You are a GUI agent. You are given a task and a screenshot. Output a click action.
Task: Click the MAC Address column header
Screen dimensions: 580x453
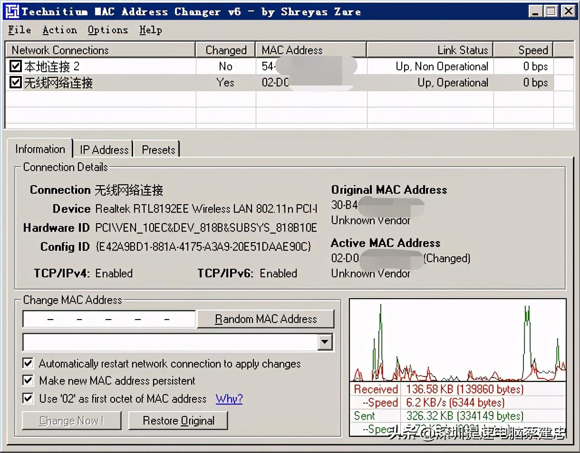311,50
